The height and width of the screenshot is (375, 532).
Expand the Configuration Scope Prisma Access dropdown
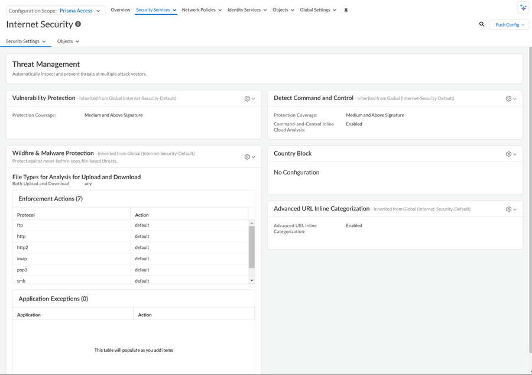pyautogui.click(x=80, y=11)
